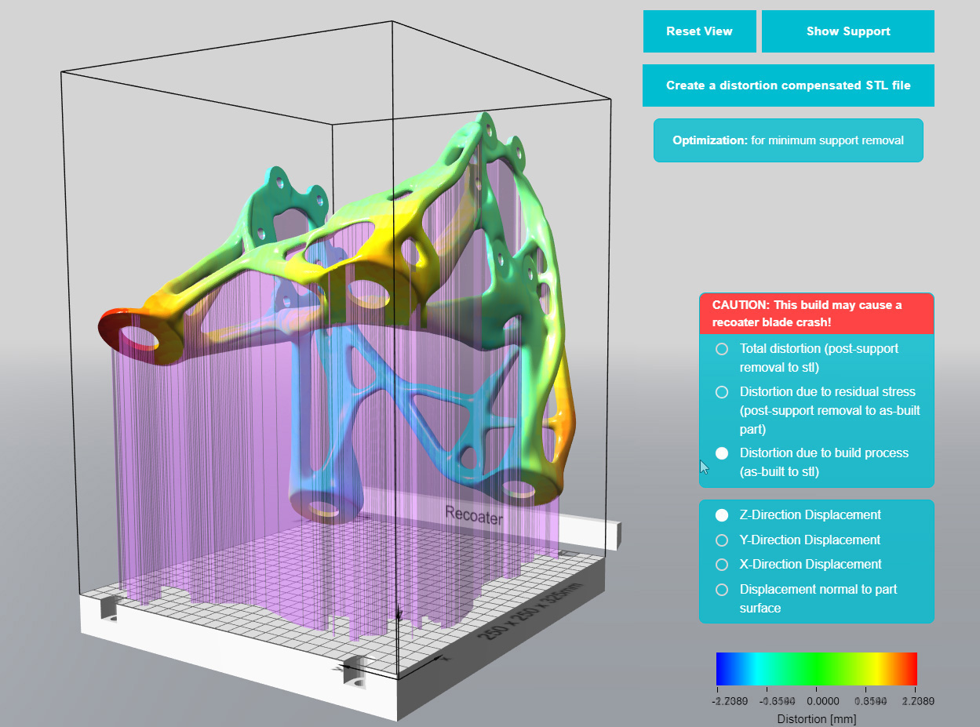
Task: Select "Total distortion (post-support removal to stl)"
Action: click(721, 349)
